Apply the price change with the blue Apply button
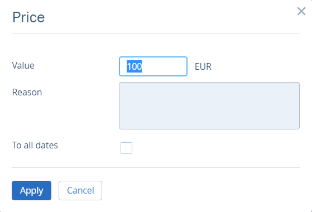 31,190
